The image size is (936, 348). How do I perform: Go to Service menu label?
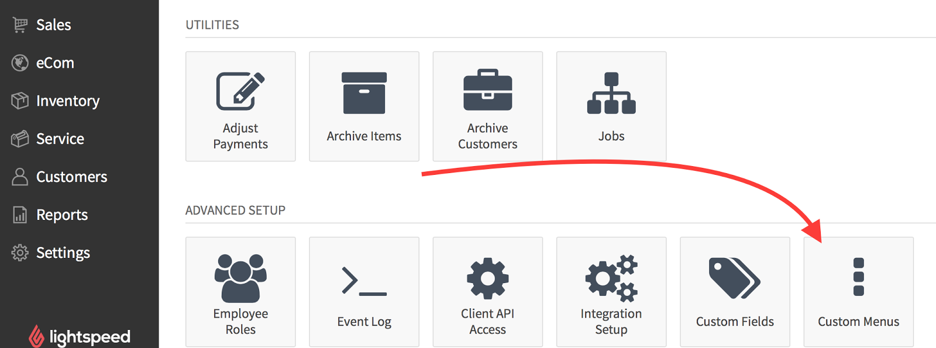click(x=60, y=139)
